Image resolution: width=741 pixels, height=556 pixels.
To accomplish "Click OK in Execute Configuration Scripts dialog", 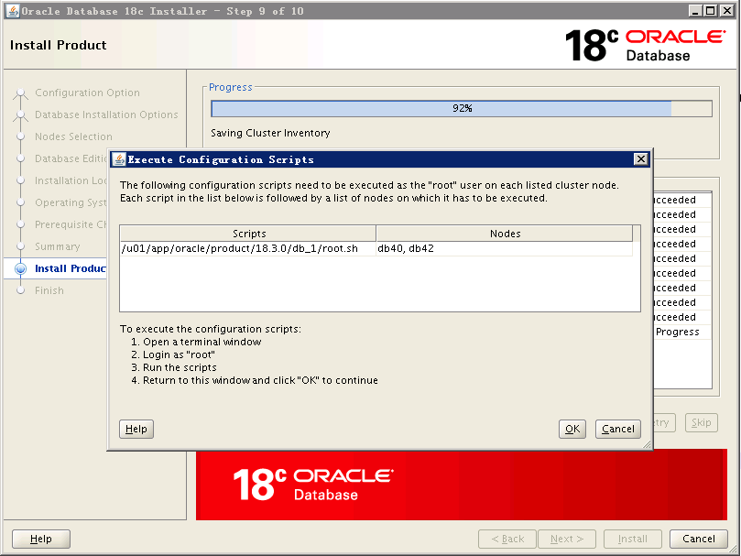I will [x=572, y=429].
